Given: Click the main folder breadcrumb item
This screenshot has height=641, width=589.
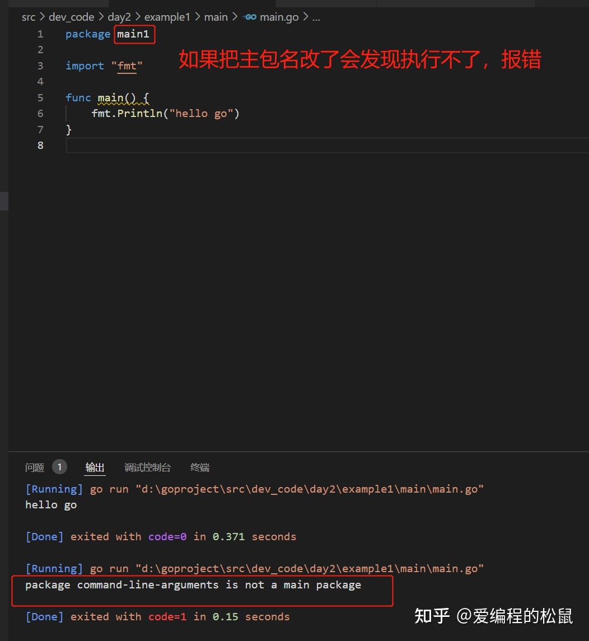Looking at the screenshot, I should coord(216,17).
